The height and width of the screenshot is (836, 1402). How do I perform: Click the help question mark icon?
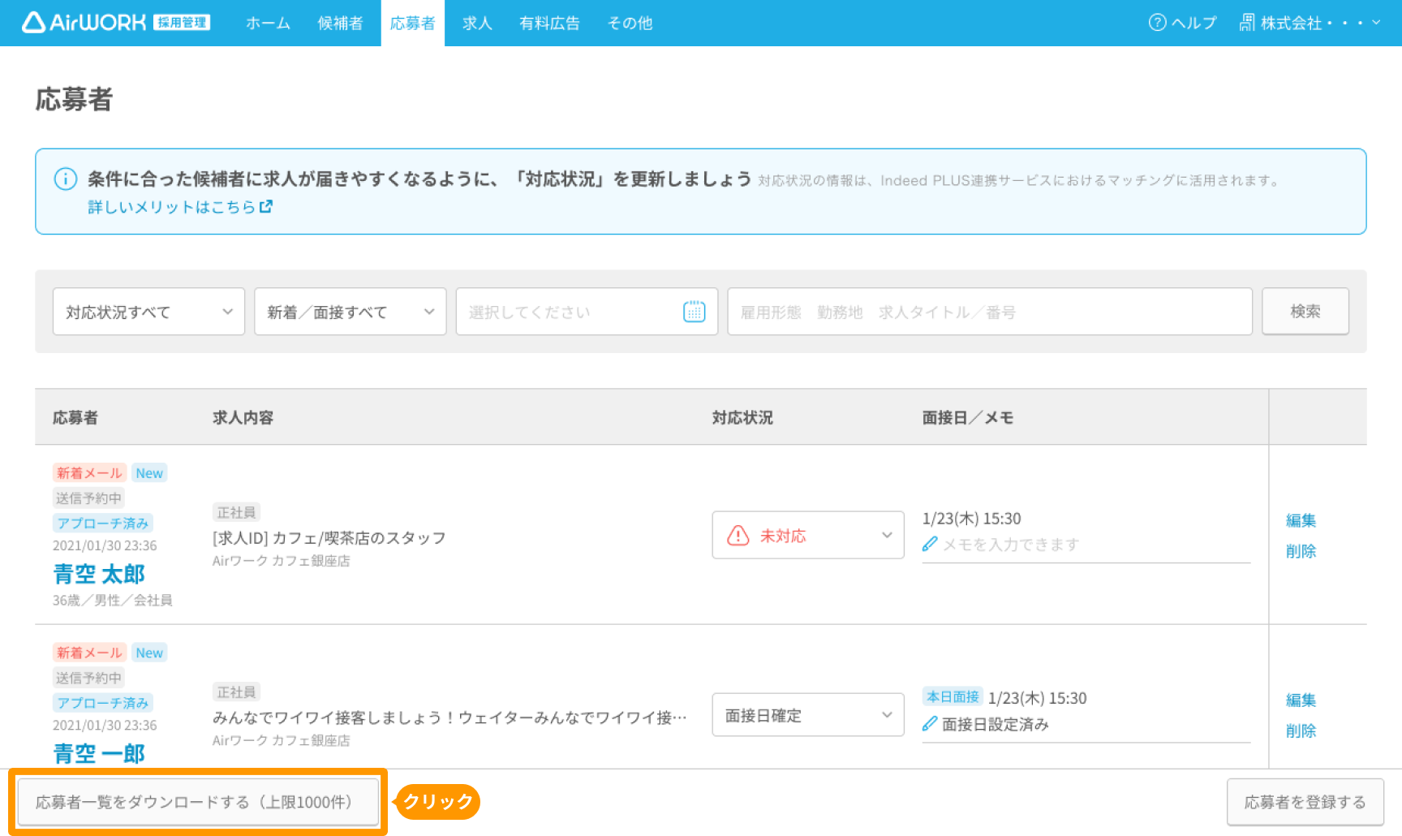tap(1157, 23)
